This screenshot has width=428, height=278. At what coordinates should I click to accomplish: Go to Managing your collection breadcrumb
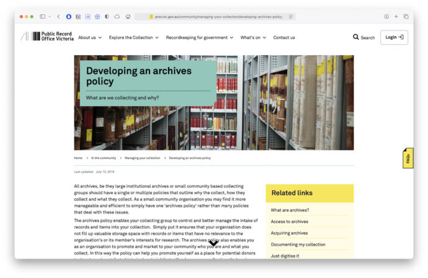tap(141, 158)
